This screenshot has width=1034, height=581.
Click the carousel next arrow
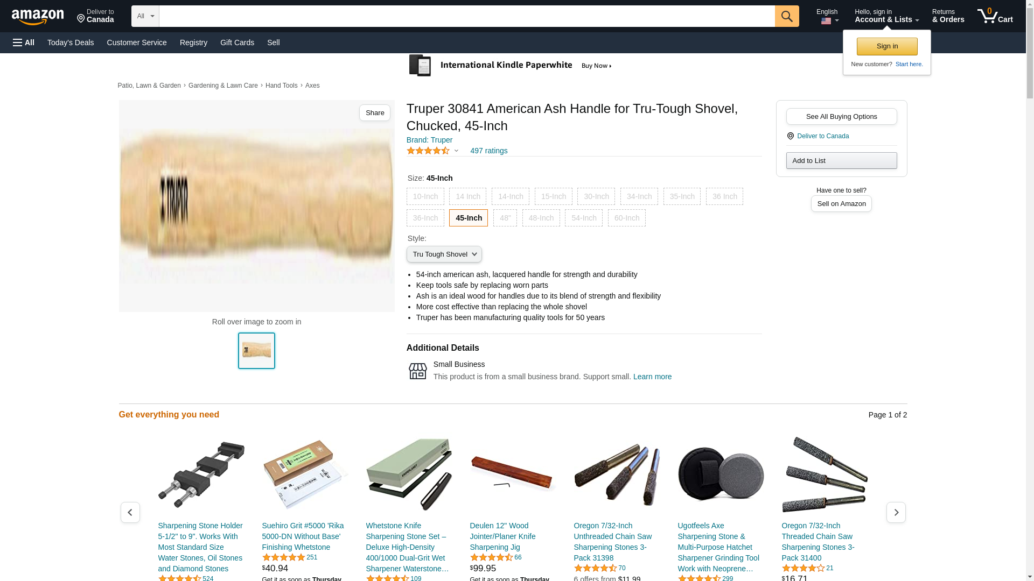click(x=896, y=512)
